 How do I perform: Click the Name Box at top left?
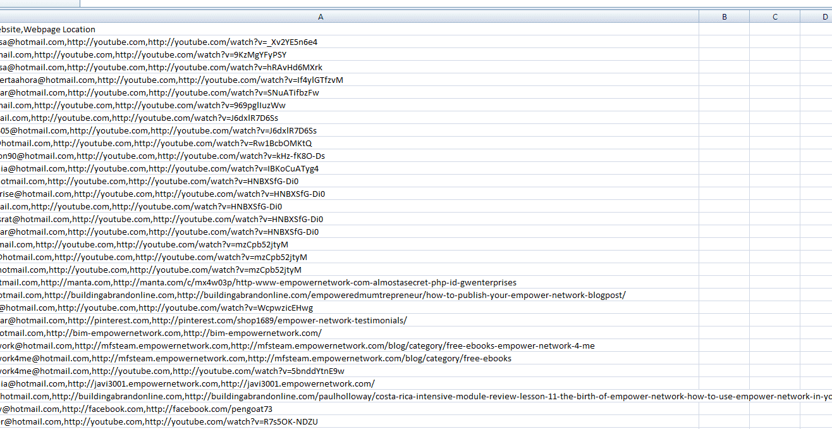[x=40, y=3]
